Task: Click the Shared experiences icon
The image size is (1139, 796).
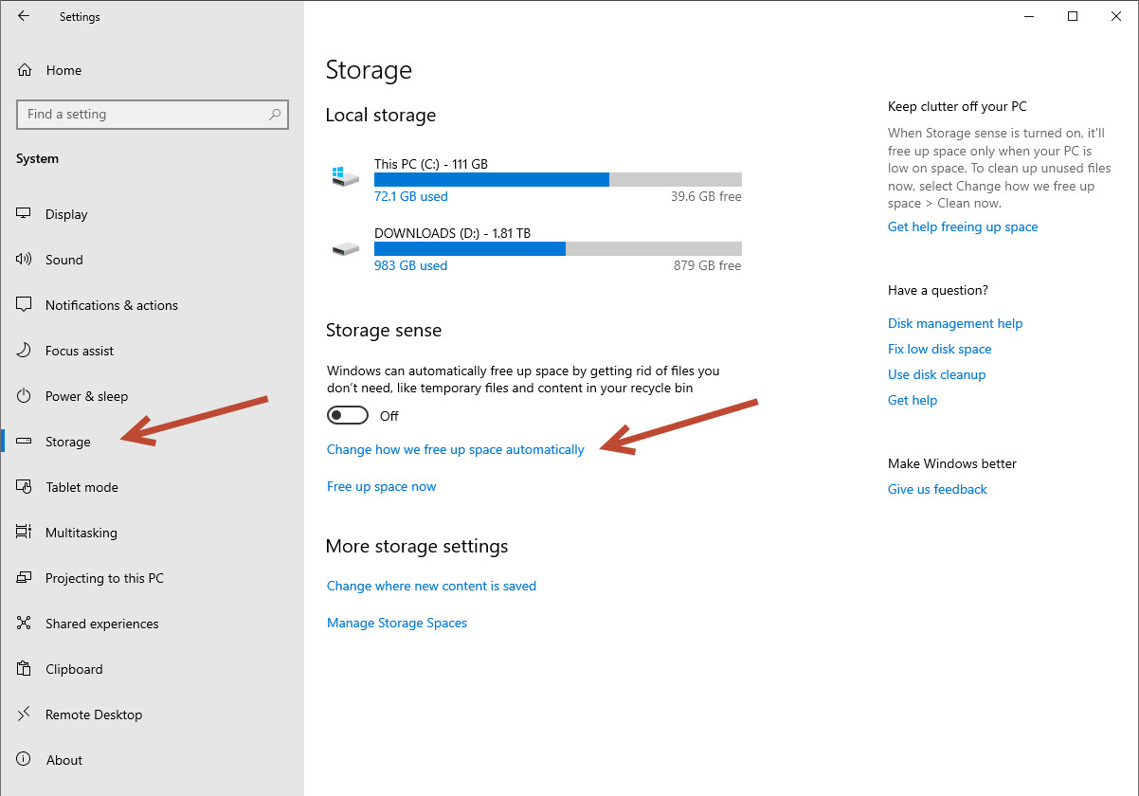Action: point(25,624)
